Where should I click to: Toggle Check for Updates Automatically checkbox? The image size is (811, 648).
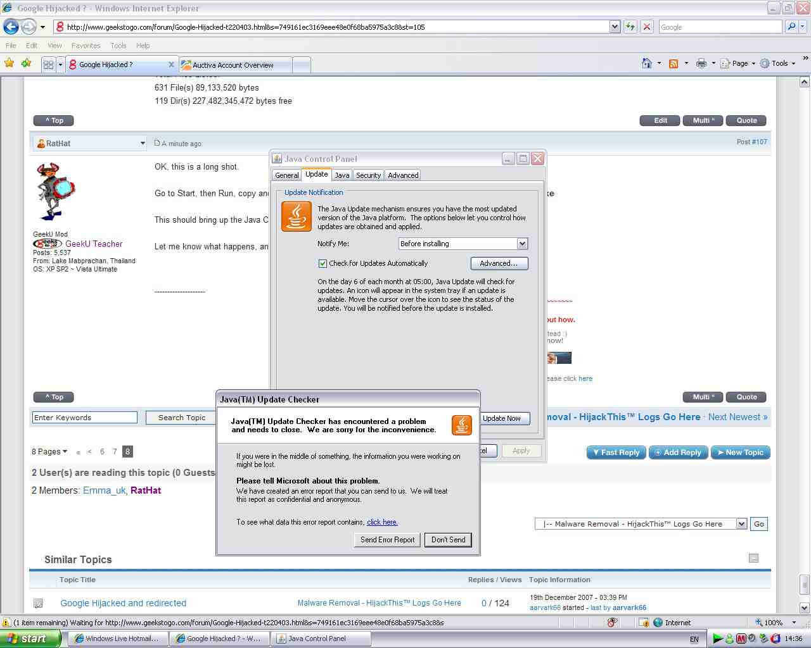322,263
